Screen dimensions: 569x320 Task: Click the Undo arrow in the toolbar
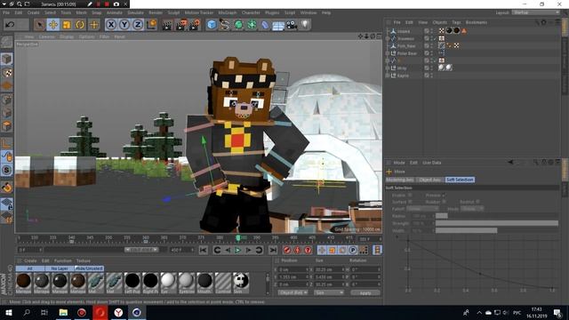tap(10, 25)
